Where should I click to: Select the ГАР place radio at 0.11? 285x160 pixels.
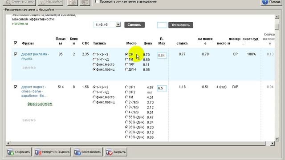[x=126, y=64]
